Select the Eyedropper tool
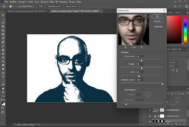Viewport: 189px width, 127px height. pyautogui.click(x=3, y=38)
